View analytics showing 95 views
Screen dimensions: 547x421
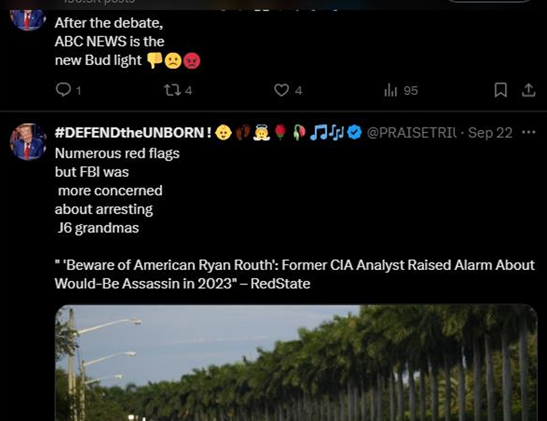coord(401,90)
